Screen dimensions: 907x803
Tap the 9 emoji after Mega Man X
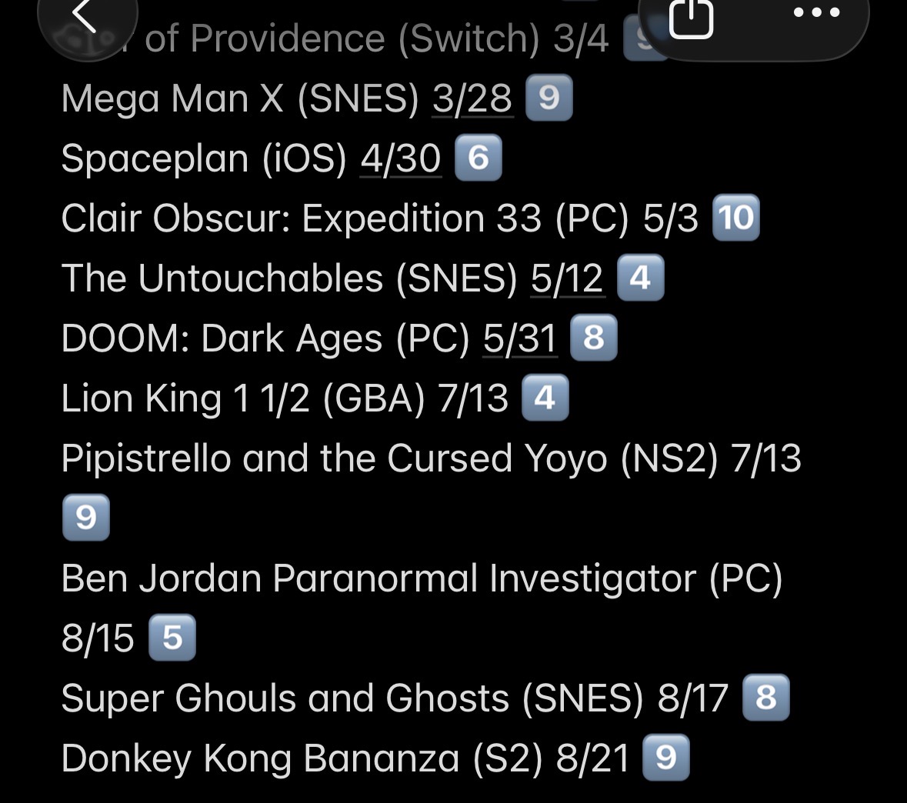pos(549,98)
